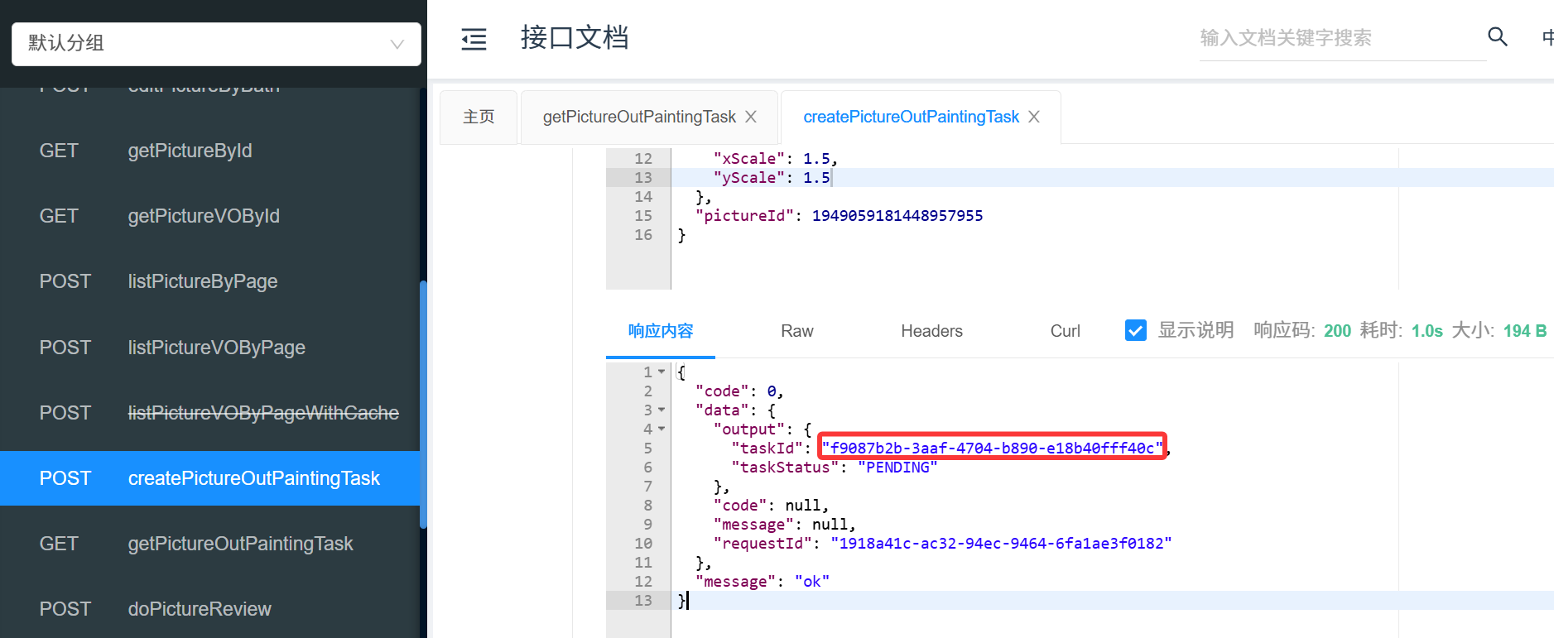Screen dimensions: 1554x638
Task: Click line number 13 in response gutter
Action: [x=643, y=601]
